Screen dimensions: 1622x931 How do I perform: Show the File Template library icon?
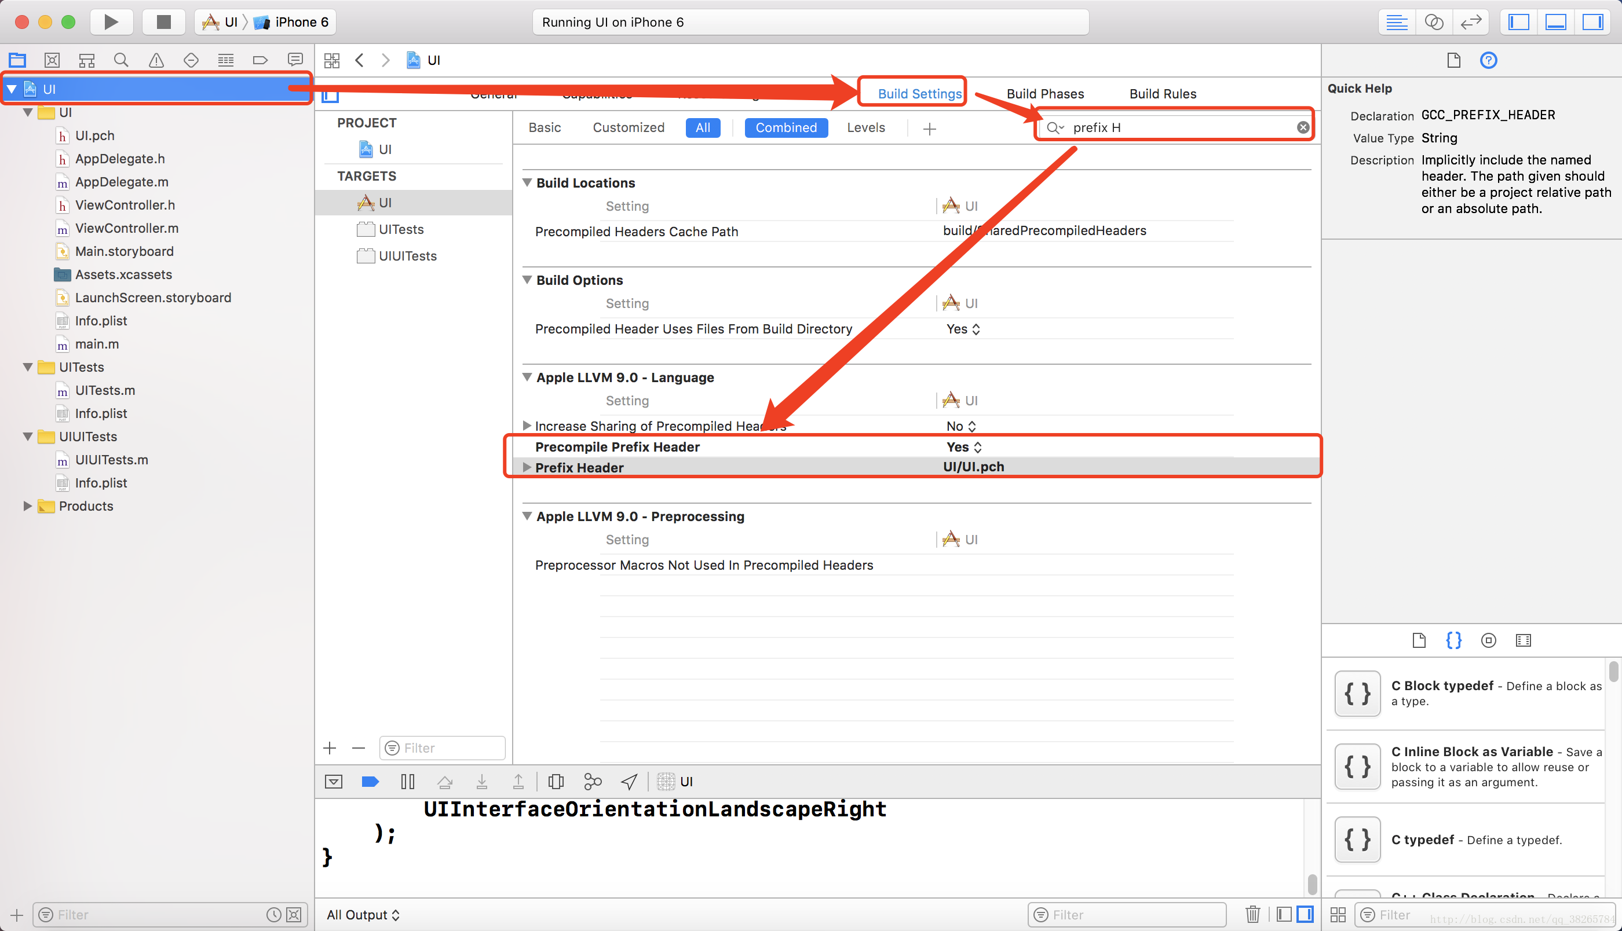point(1419,640)
